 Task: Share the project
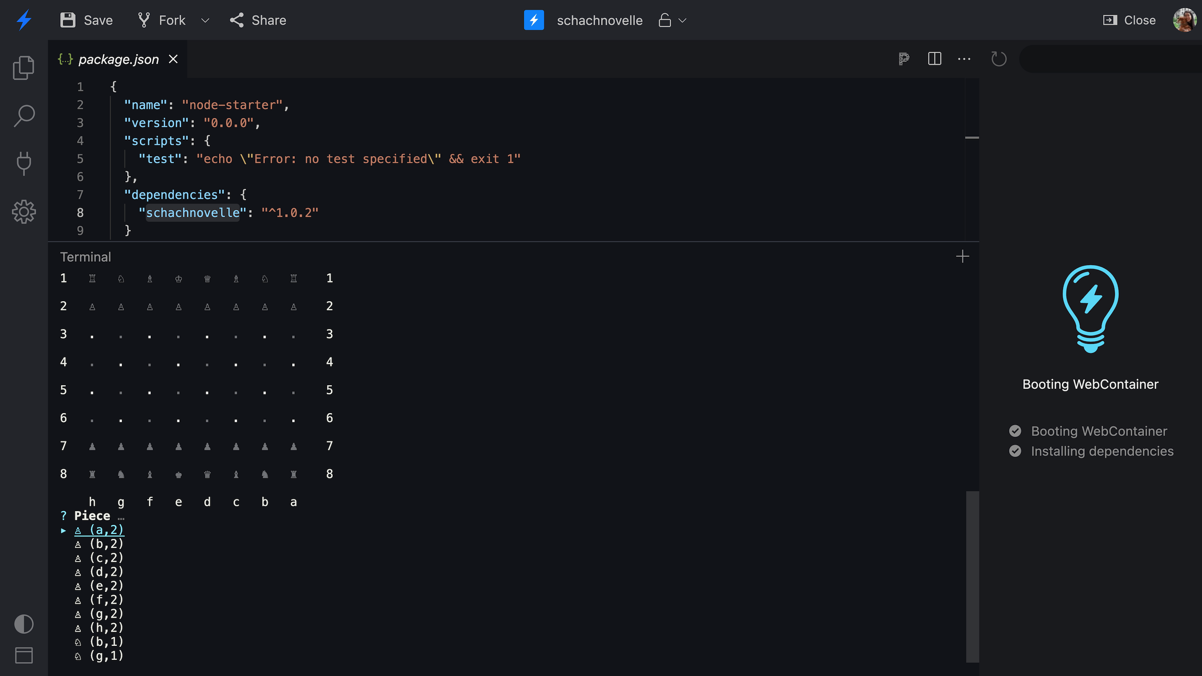[x=257, y=20]
